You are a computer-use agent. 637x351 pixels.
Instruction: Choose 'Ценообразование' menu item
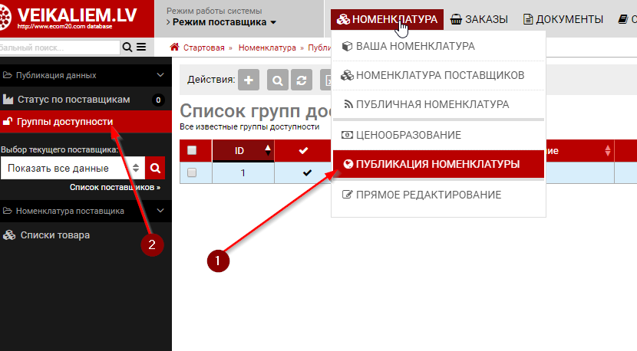408,135
